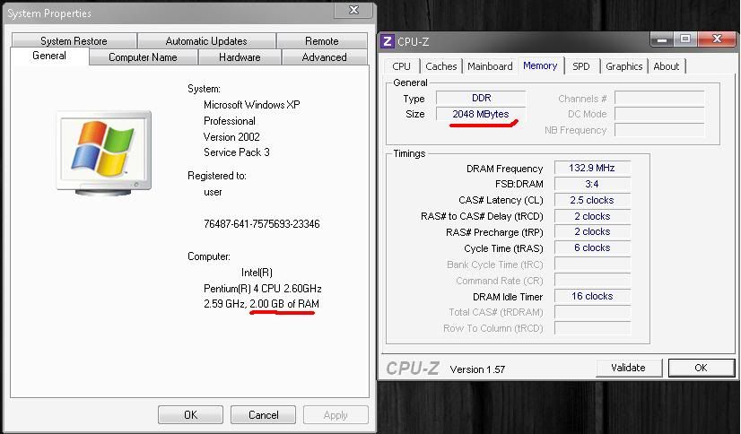
Task: Click the DRAM Idle Timer value 16 clocks
Action: coord(592,296)
